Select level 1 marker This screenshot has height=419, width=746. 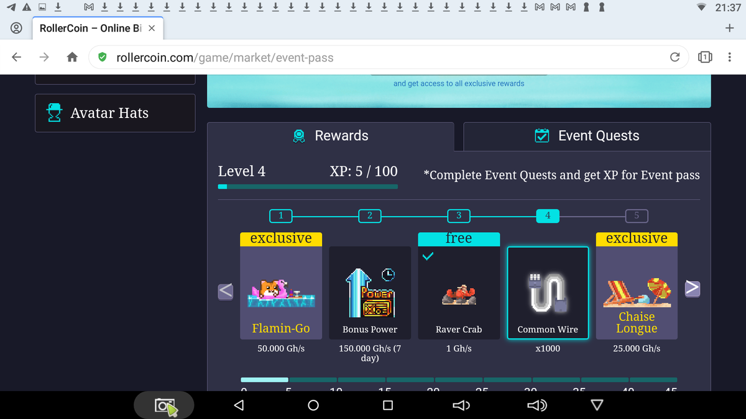[281, 215]
